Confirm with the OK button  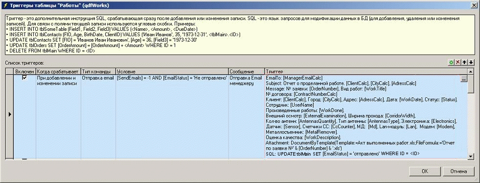coord(425,171)
